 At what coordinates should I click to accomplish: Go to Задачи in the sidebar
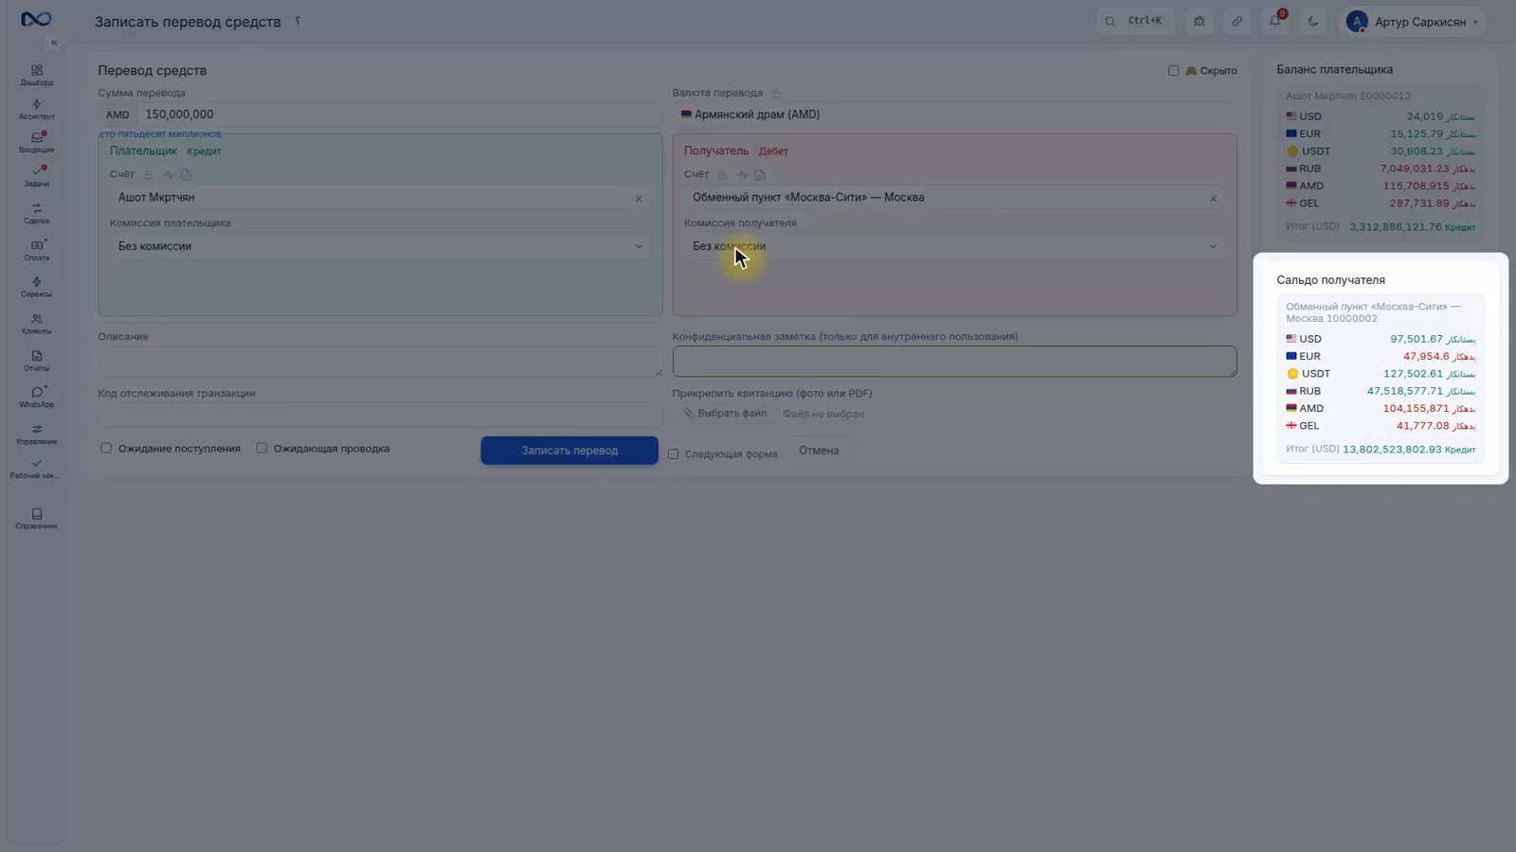pyautogui.click(x=36, y=176)
